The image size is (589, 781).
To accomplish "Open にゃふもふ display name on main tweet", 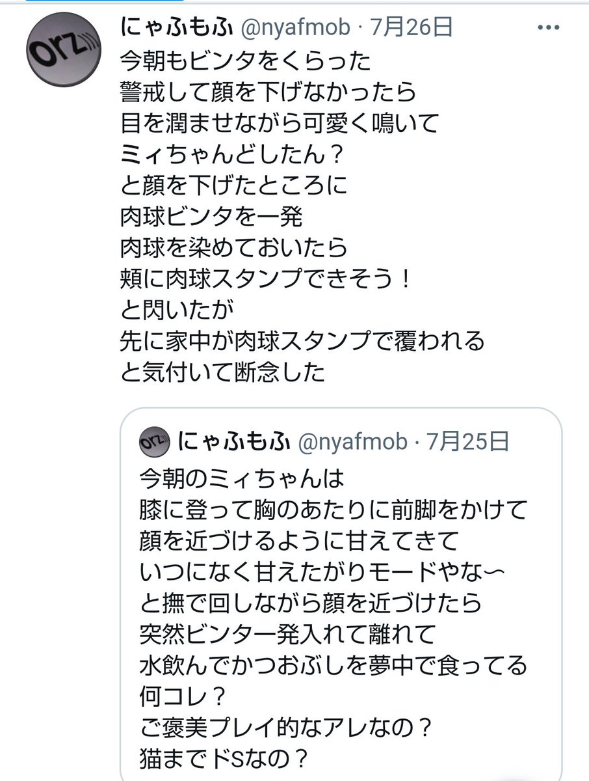I will [x=179, y=29].
